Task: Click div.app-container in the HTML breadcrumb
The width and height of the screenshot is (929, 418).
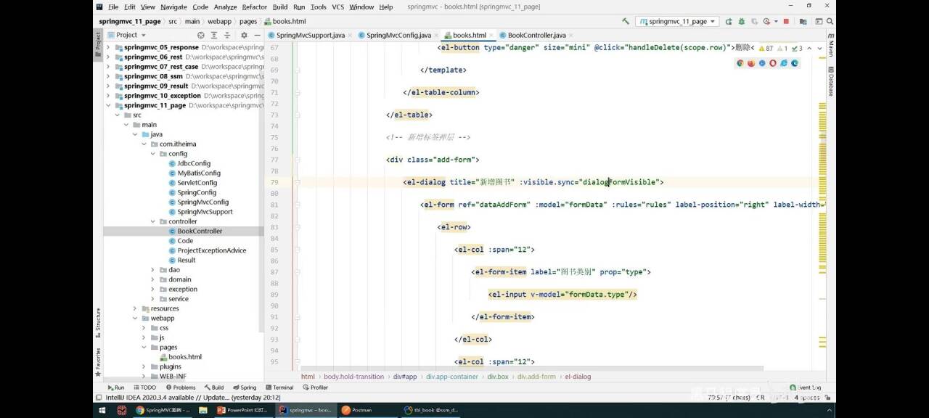Action: 452,377
